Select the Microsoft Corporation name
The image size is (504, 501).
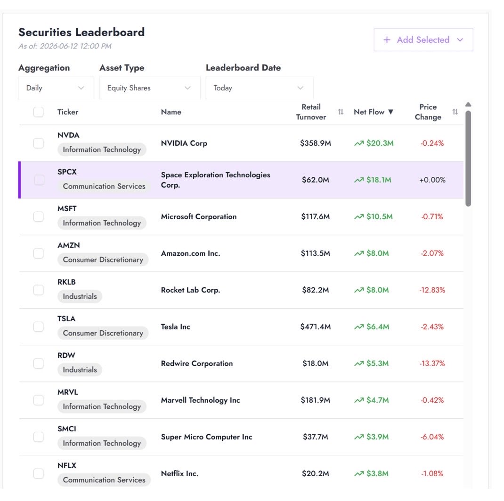(x=199, y=217)
